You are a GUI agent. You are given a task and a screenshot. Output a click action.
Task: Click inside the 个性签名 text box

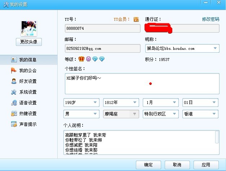[142, 84]
